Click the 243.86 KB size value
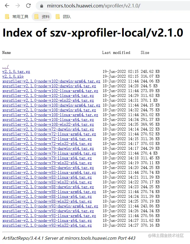Viewport: 190px width, 244px height. tap(150, 206)
